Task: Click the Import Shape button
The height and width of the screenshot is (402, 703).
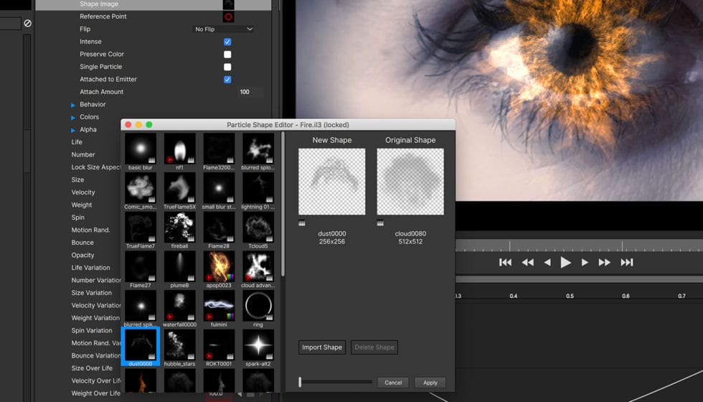Action: pyautogui.click(x=322, y=347)
